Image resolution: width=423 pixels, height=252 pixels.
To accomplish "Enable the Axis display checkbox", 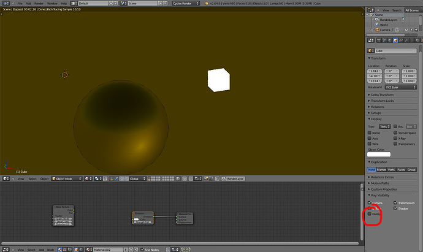I will pyautogui.click(x=369, y=138).
